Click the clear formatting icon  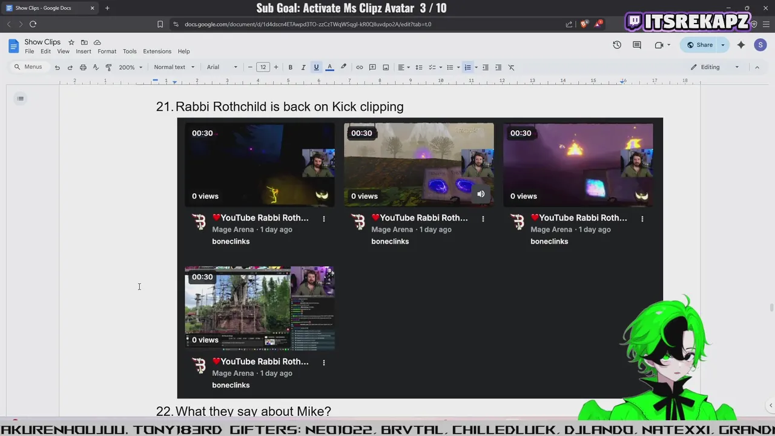(511, 67)
